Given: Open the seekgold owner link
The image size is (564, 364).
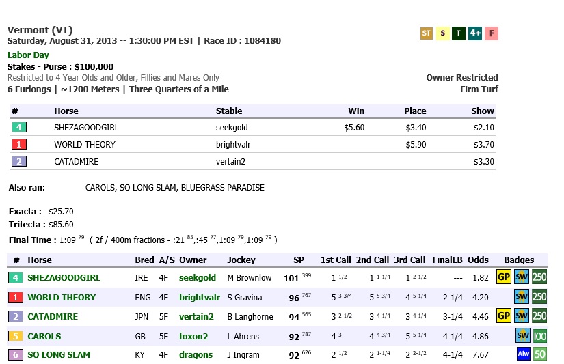Looking at the screenshot, I should point(197,278).
